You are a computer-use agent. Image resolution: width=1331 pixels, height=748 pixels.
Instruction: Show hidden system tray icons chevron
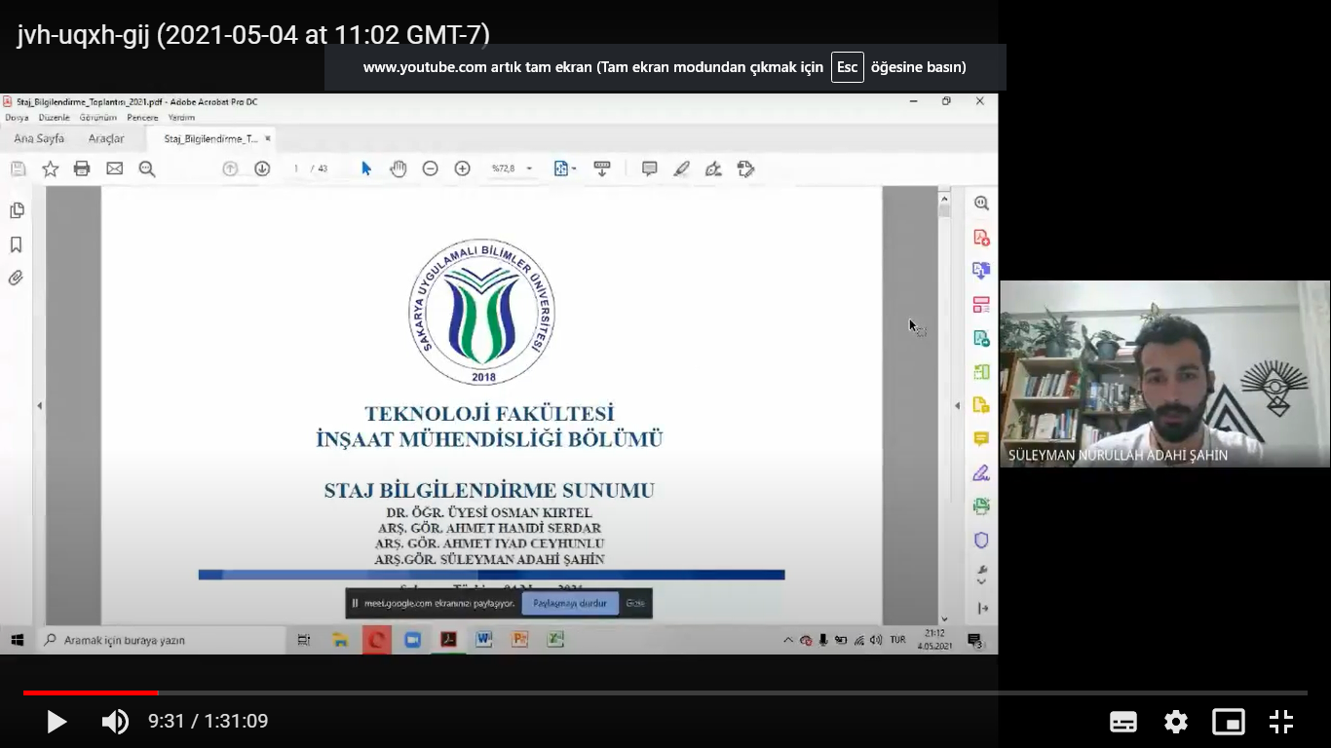[788, 640]
